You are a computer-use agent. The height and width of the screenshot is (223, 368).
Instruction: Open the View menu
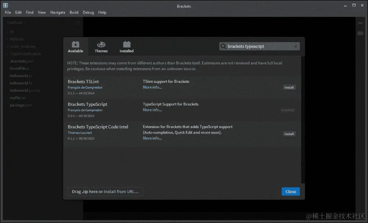42,13
